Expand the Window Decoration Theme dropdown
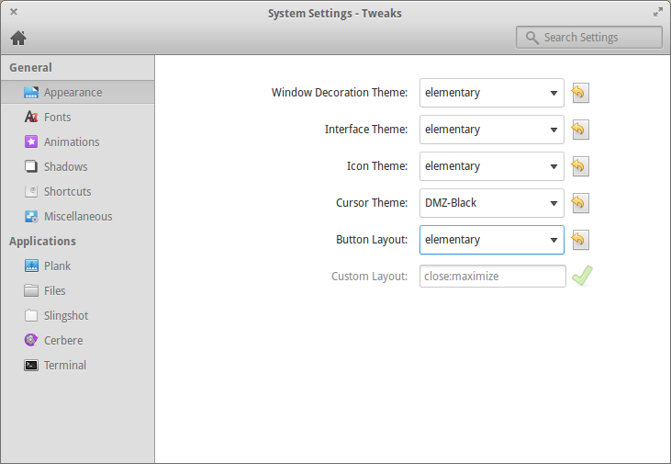This screenshot has height=464, width=671. click(x=492, y=93)
